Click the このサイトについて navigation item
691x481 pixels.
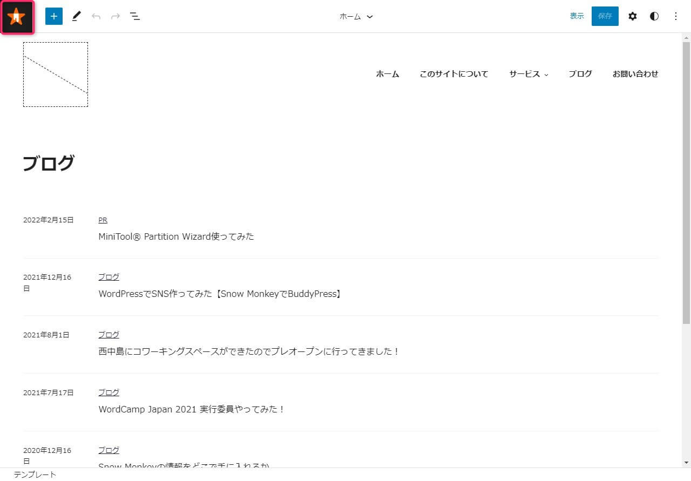(x=454, y=74)
